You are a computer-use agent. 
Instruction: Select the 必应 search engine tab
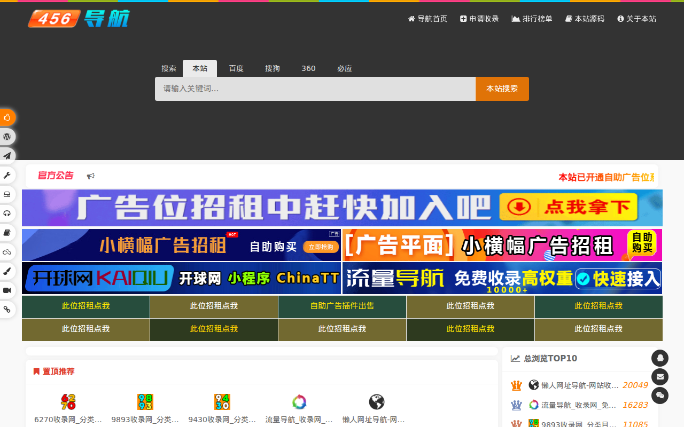(345, 68)
